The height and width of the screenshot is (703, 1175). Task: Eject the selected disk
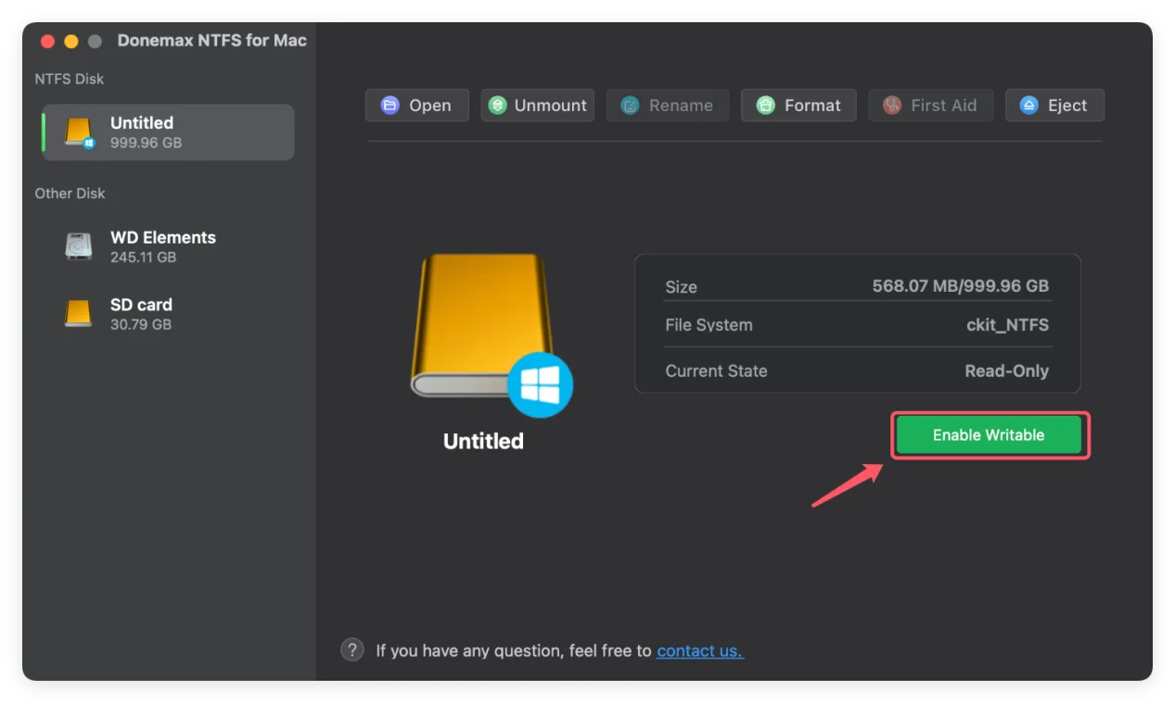(1054, 106)
